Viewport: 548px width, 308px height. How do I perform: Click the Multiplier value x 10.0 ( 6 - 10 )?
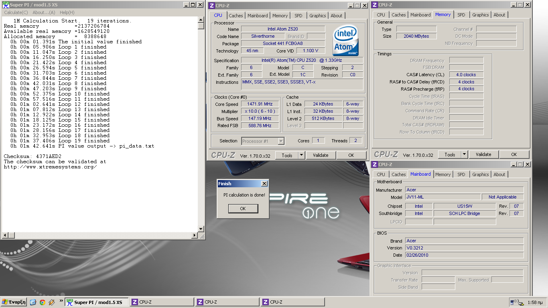point(260,111)
